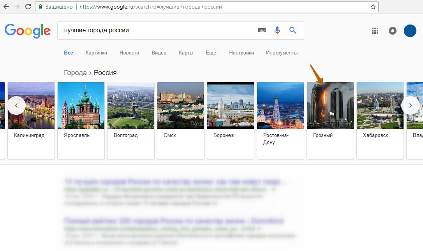Click the Города breadcrumb link
Viewport: 423px width, 251px height.
coord(75,73)
